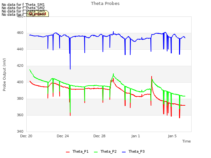Click the 440 y-axis tick label

(20, 49)
